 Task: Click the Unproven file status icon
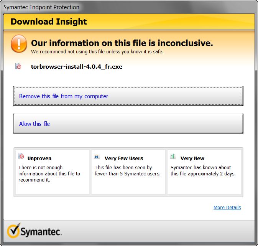click(x=21, y=156)
